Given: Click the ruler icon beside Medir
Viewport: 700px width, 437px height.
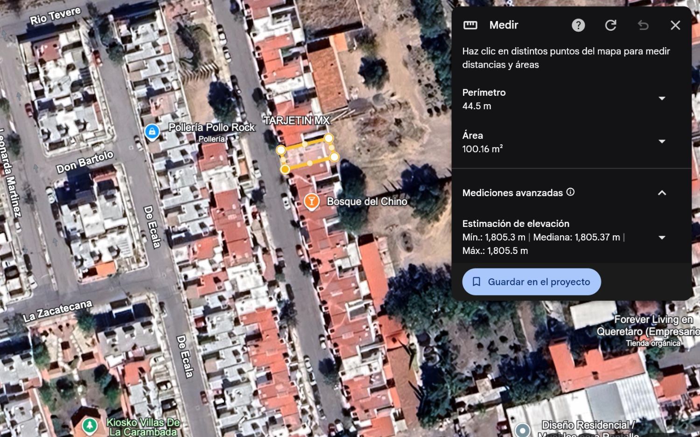Looking at the screenshot, I should point(470,25).
